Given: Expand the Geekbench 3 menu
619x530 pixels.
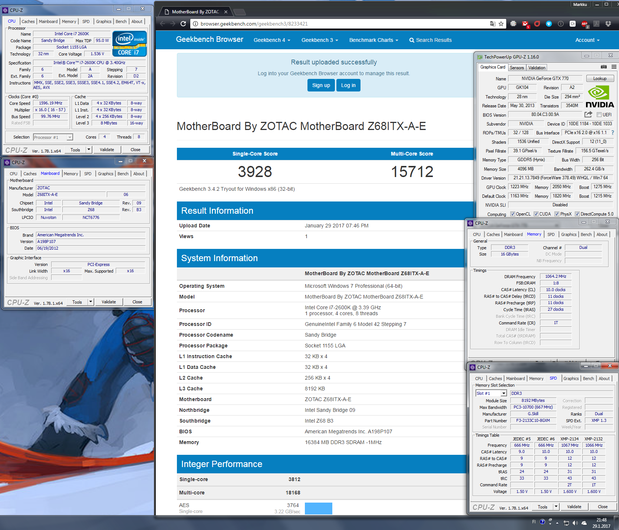Looking at the screenshot, I should point(320,40).
